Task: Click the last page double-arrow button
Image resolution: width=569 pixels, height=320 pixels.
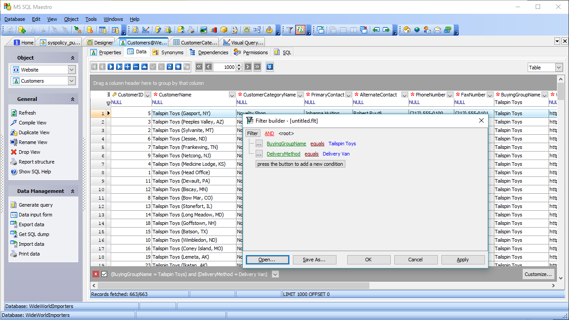Action: pyautogui.click(x=257, y=67)
